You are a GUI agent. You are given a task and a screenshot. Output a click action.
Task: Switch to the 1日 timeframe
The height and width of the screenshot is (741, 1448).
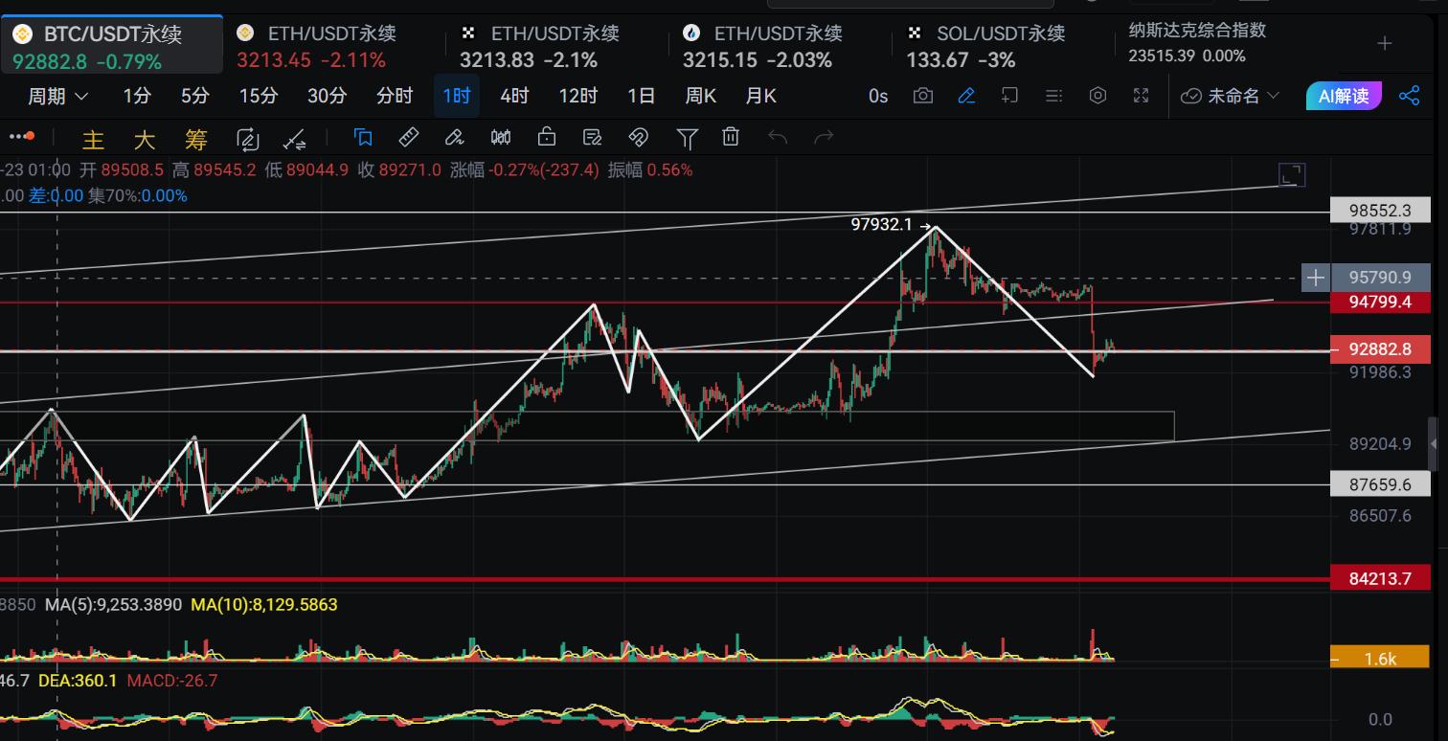click(642, 96)
